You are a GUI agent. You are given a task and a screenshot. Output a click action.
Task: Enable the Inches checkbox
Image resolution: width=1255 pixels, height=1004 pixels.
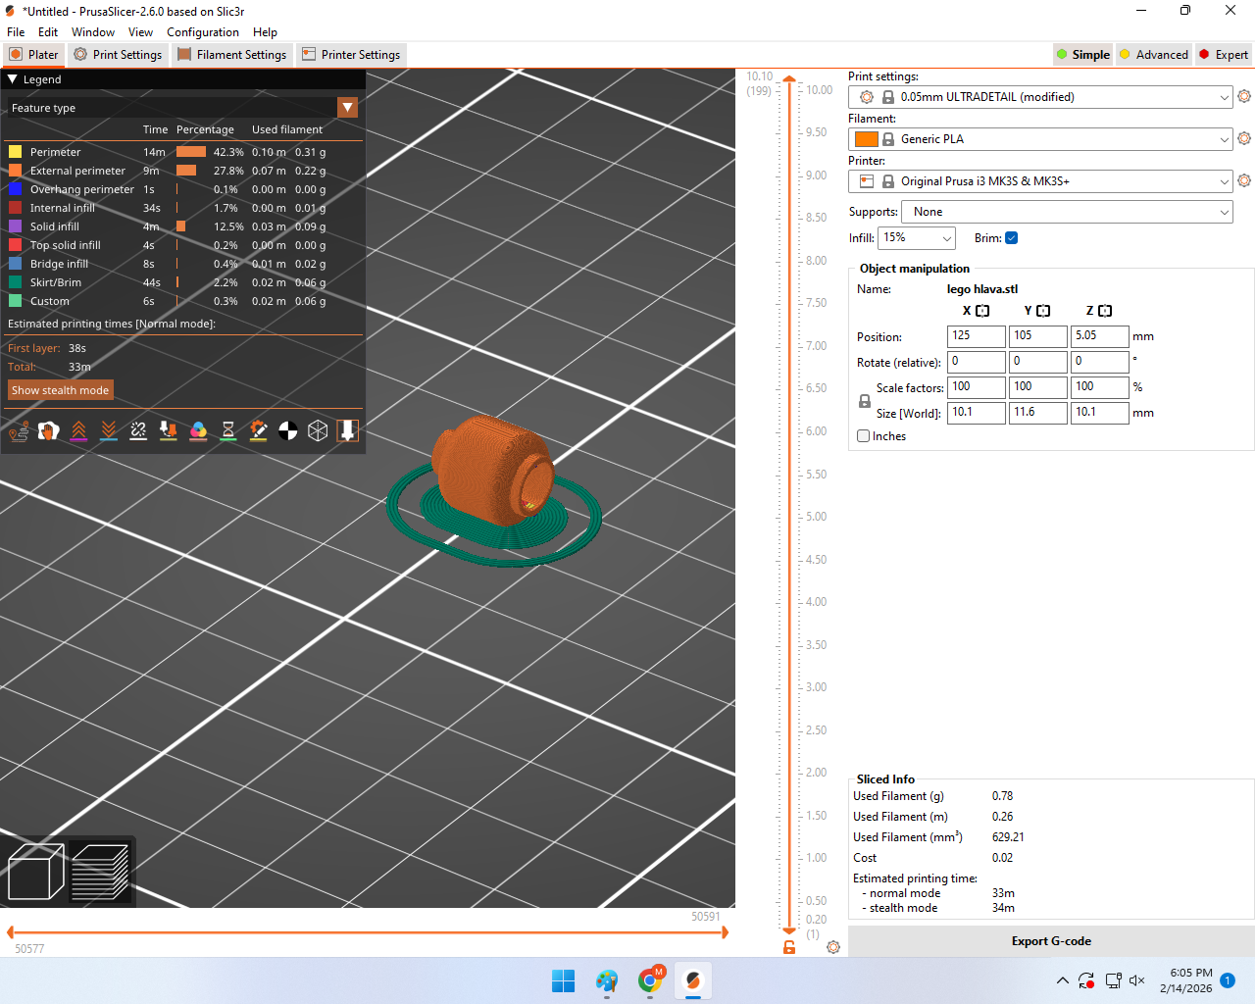[864, 436]
